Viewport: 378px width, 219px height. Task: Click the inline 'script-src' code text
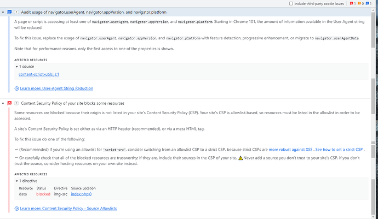pyautogui.click(x=114, y=150)
